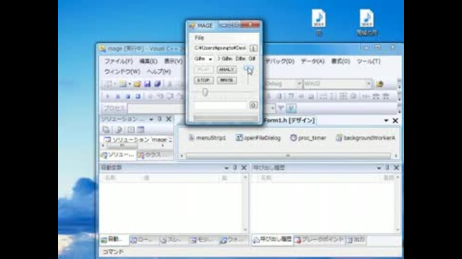
Task: Open the Win32 platform dropdown
Action: coord(368,83)
